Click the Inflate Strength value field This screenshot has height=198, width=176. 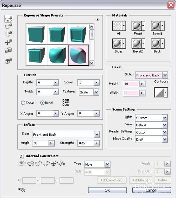(x=86, y=143)
